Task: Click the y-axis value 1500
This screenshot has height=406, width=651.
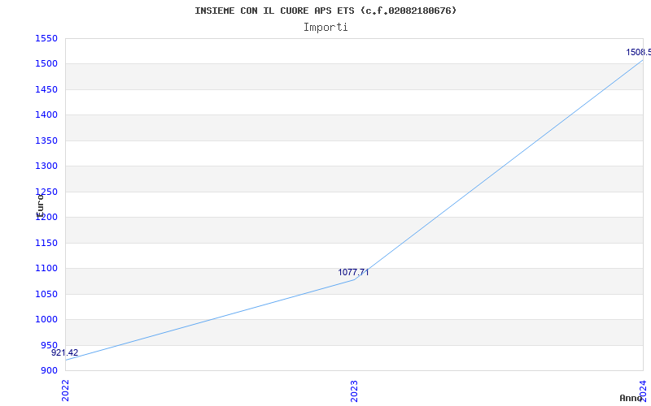Action: [x=46, y=64]
